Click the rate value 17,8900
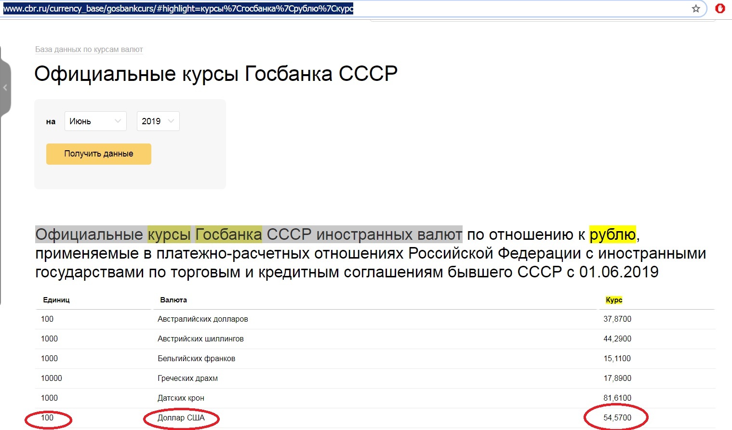732x430 pixels. coord(617,378)
